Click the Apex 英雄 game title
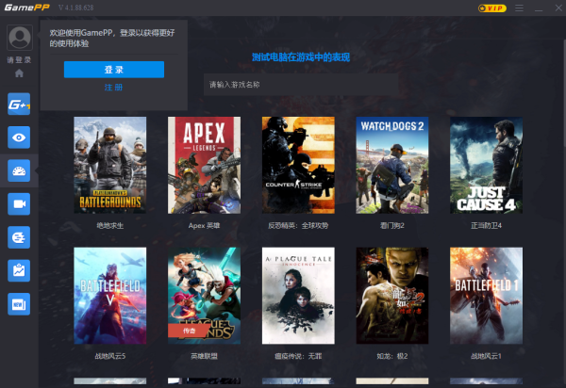This screenshot has height=388, width=566. (205, 225)
